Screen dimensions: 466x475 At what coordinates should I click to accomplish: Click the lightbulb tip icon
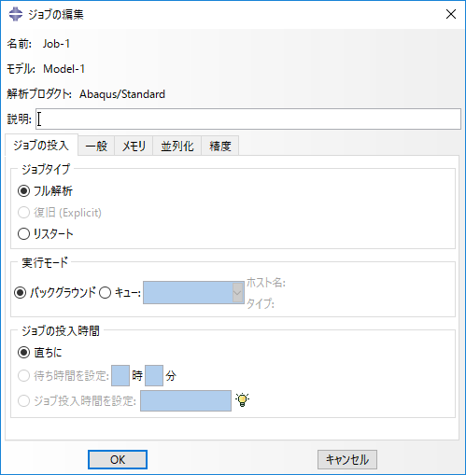tap(242, 400)
